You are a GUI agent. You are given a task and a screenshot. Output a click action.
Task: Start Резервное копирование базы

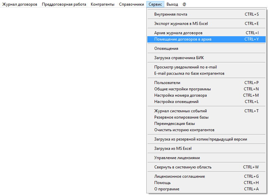(181, 117)
